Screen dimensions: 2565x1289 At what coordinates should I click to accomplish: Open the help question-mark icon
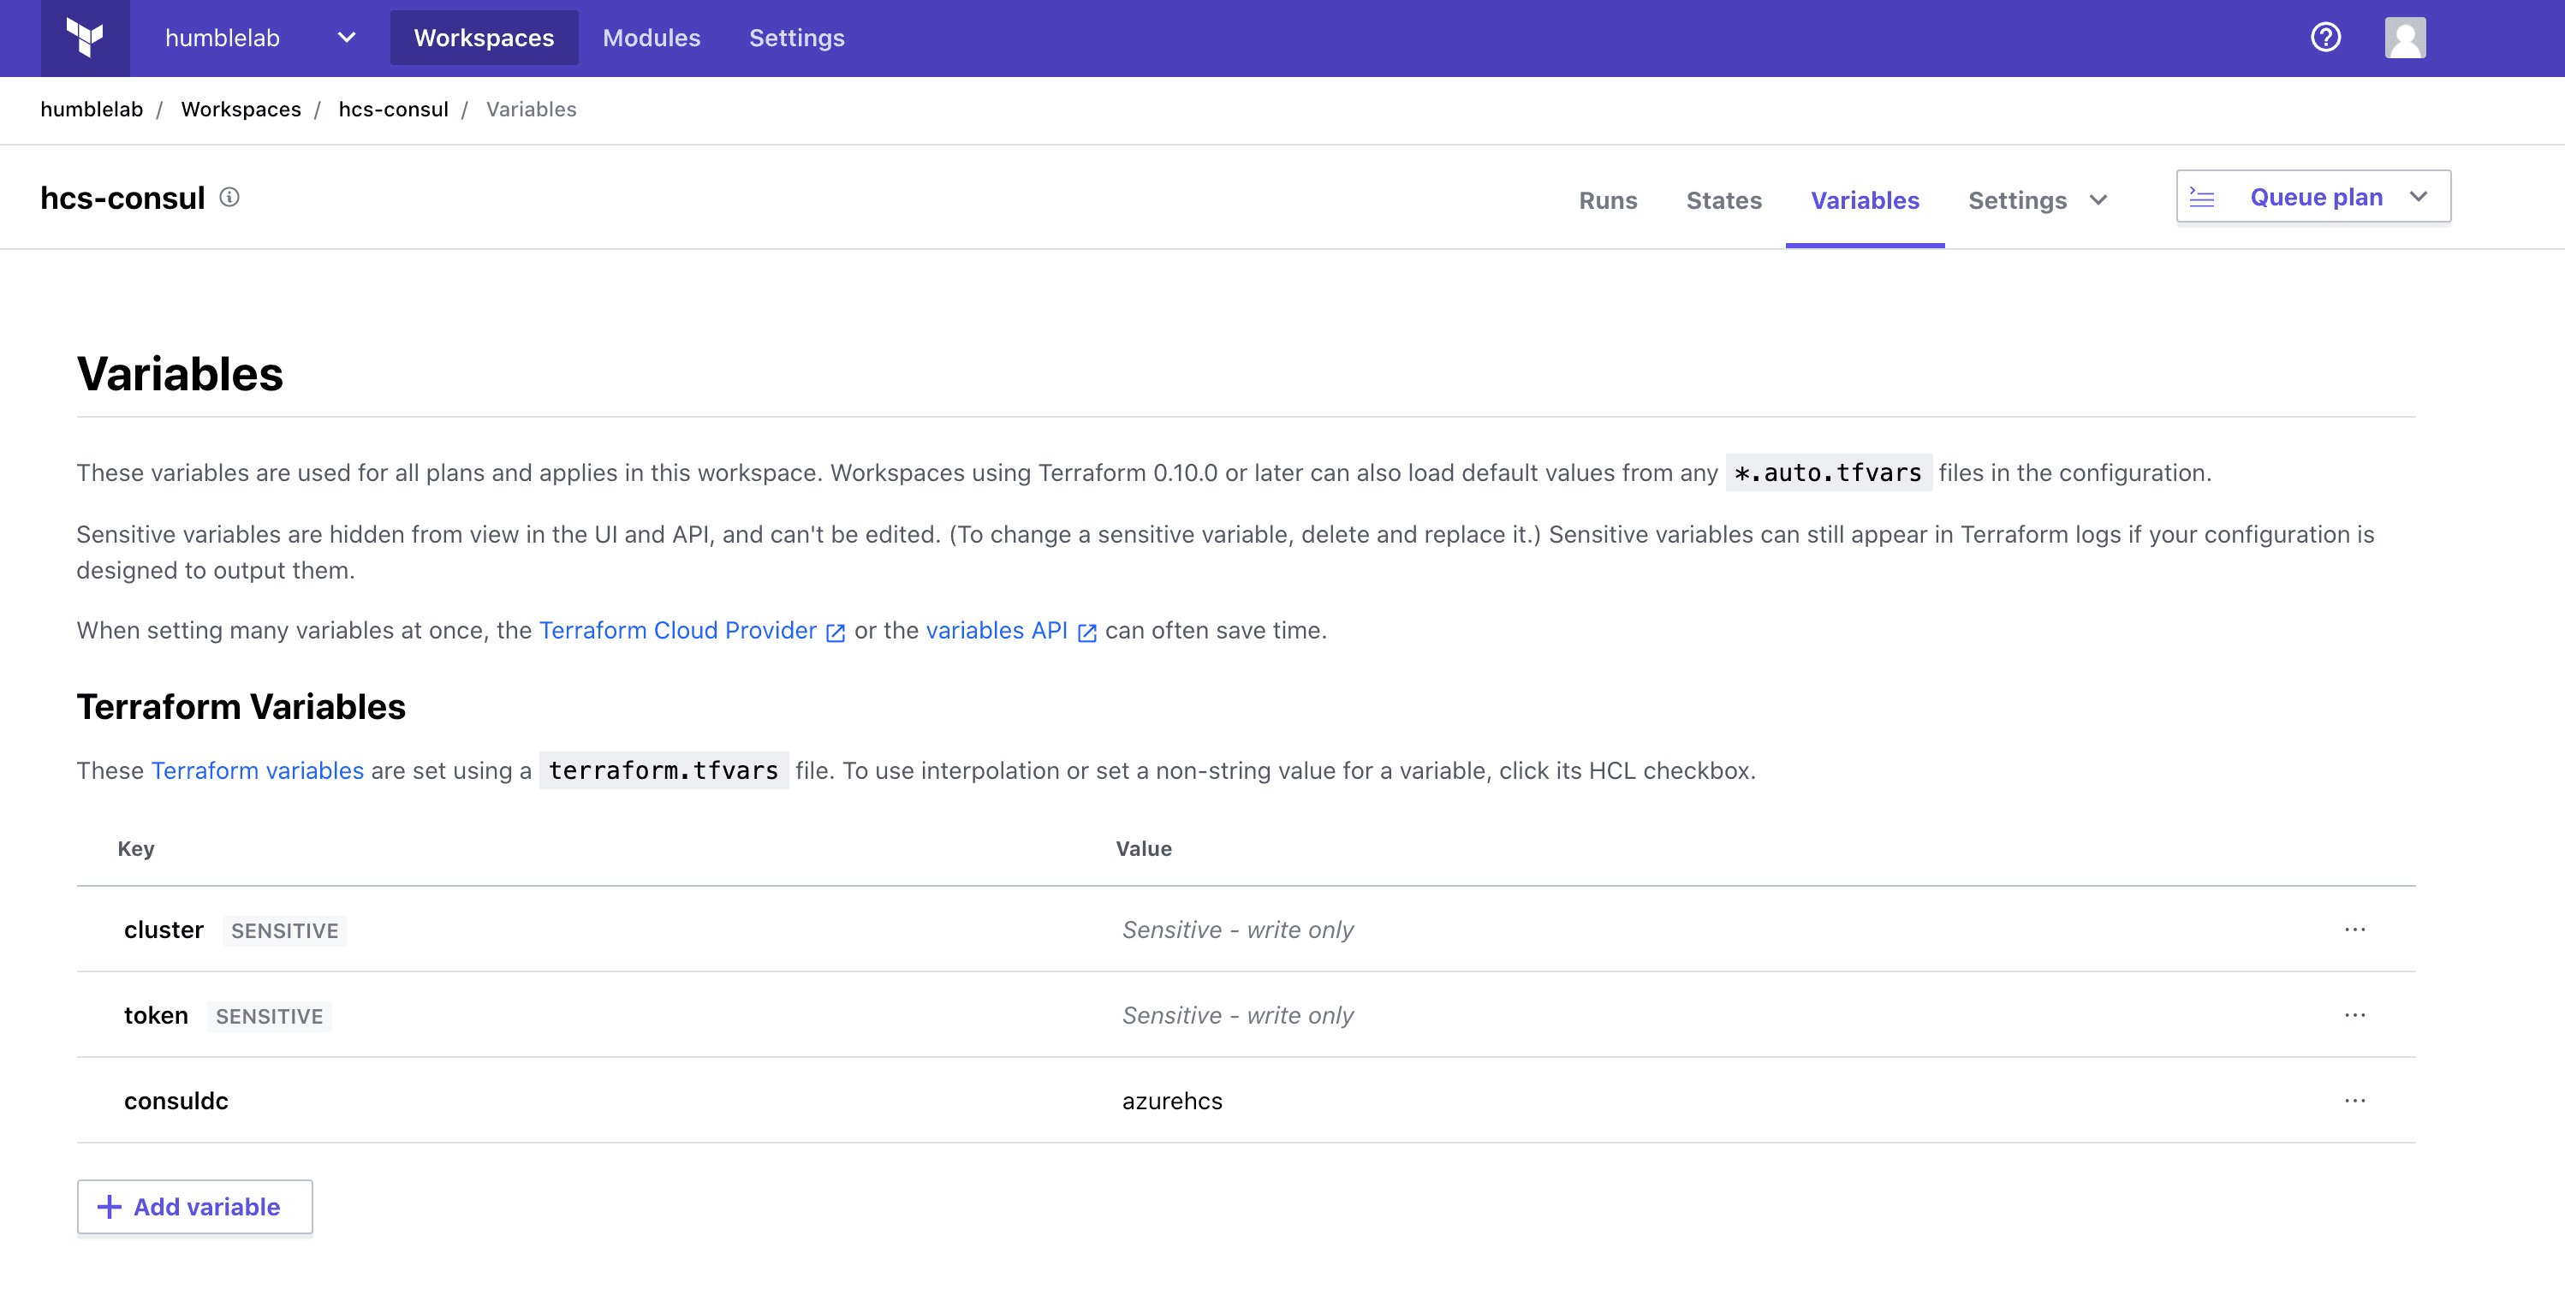pyautogui.click(x=2325, y=38)
